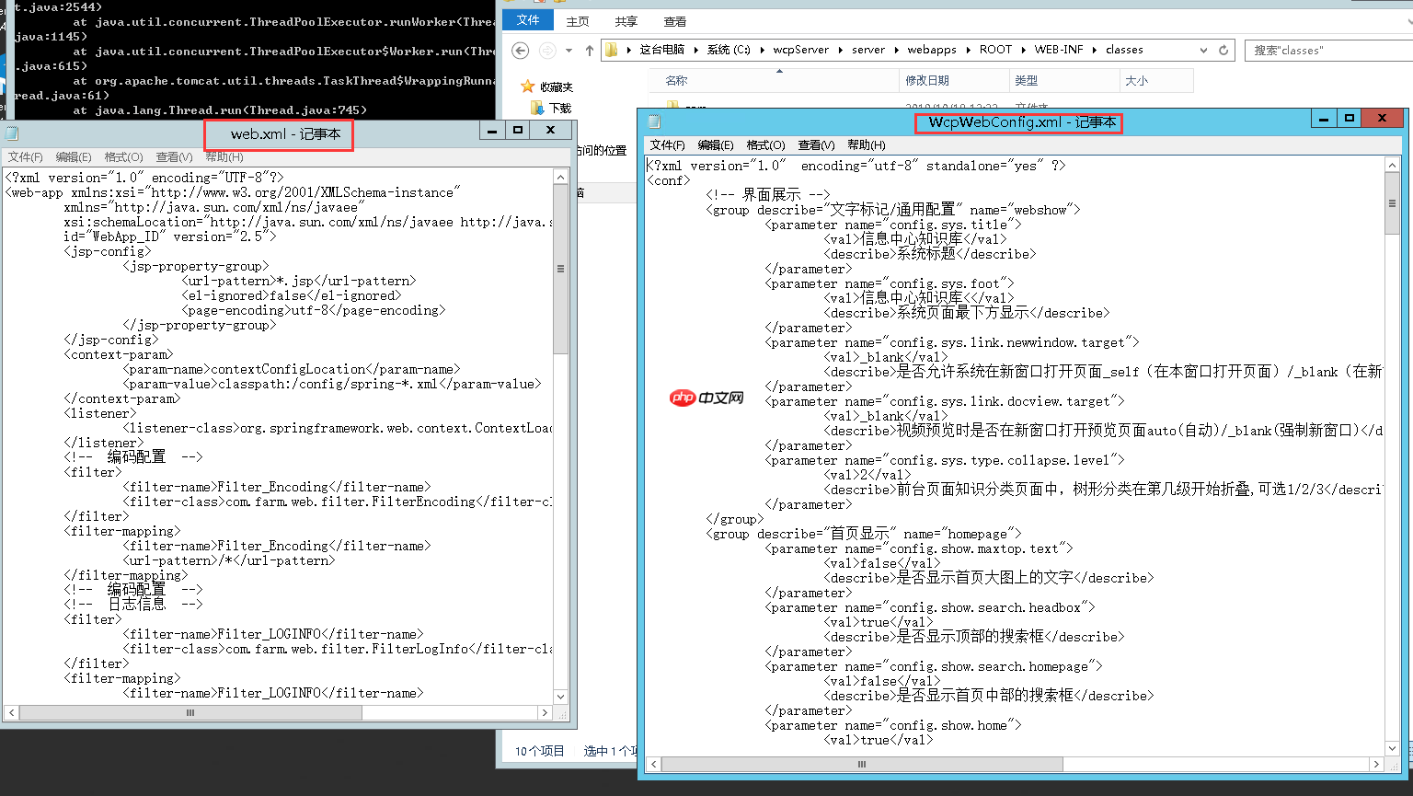This screenshot has width=1413, height=796.
Task: Click the WcpWebConfig.xml notepad title icon
Action: pos(654,121)
